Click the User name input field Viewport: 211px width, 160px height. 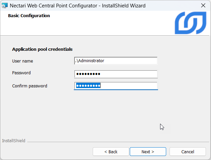116,61
